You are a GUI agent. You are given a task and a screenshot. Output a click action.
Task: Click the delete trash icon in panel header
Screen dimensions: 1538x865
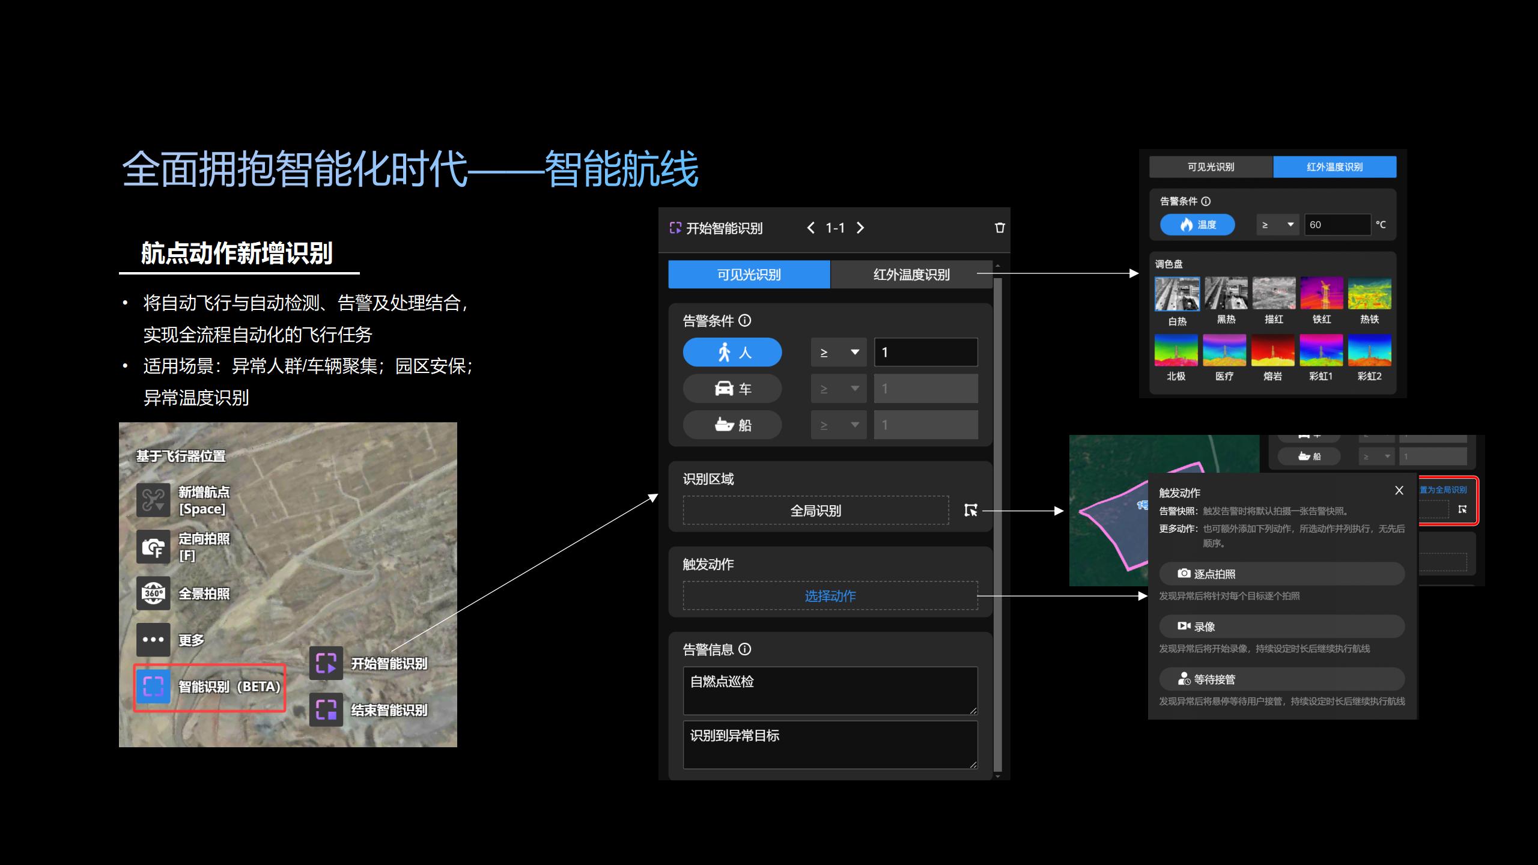1000,228
